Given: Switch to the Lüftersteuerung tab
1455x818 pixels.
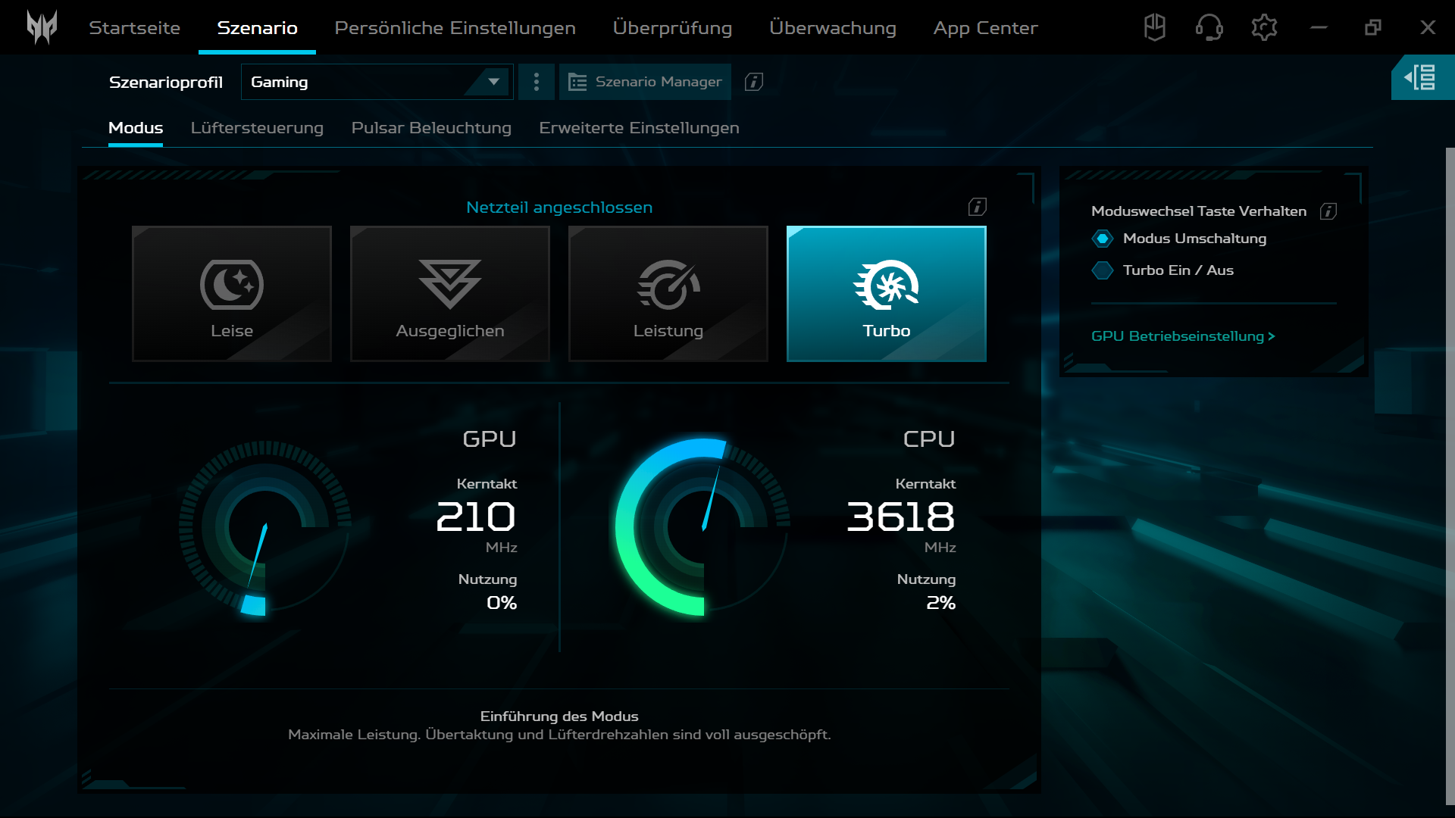Looking at the screenshot, I should [257, 128].
